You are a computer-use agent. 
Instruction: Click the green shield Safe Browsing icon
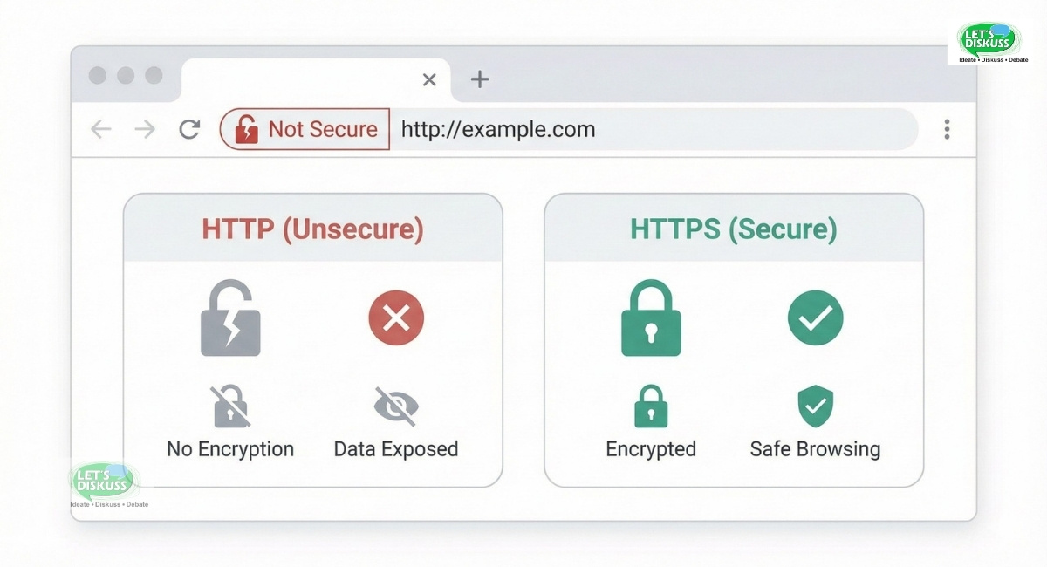click(x=815, y=406)
